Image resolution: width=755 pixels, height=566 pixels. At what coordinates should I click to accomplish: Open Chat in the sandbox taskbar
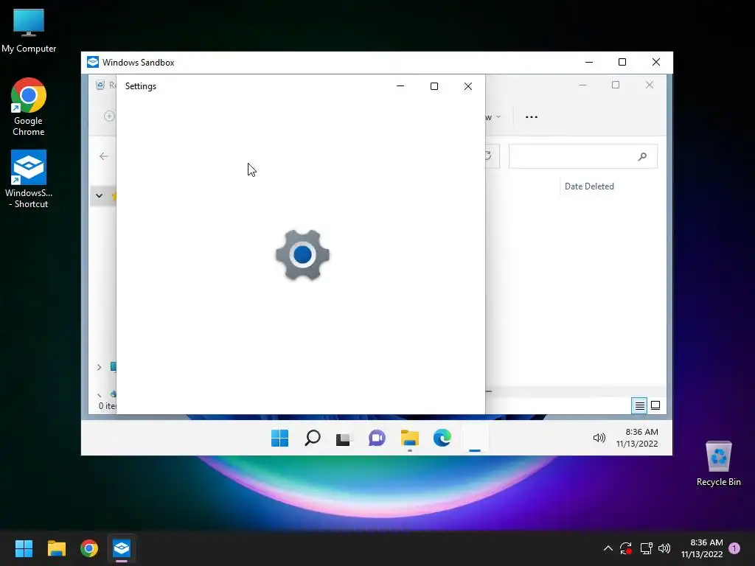tap(377, 438)
